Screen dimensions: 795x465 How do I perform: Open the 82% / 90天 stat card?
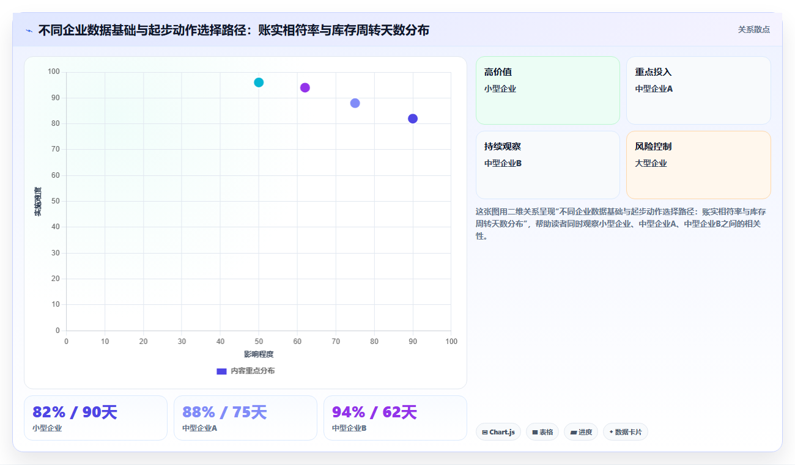click(95, 418)
